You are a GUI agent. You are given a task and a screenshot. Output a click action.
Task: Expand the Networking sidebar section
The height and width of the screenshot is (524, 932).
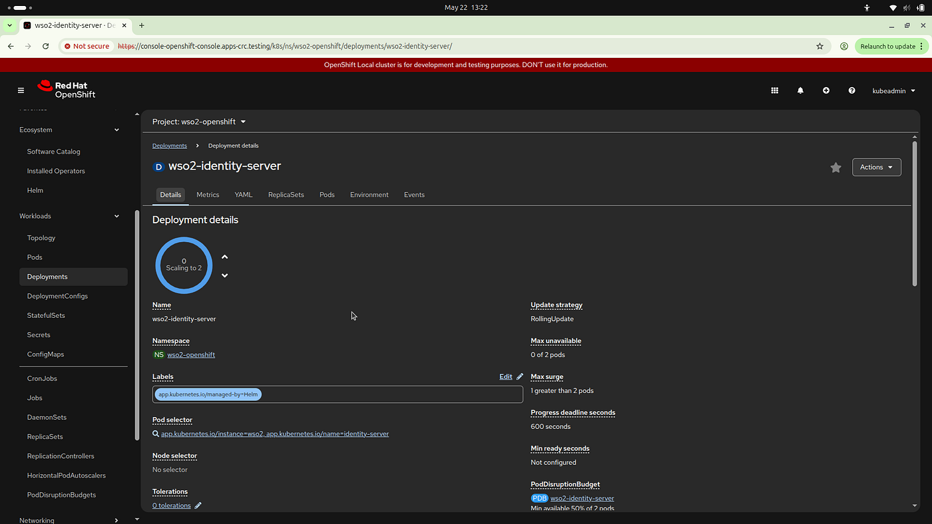click(x=69, y=520)
